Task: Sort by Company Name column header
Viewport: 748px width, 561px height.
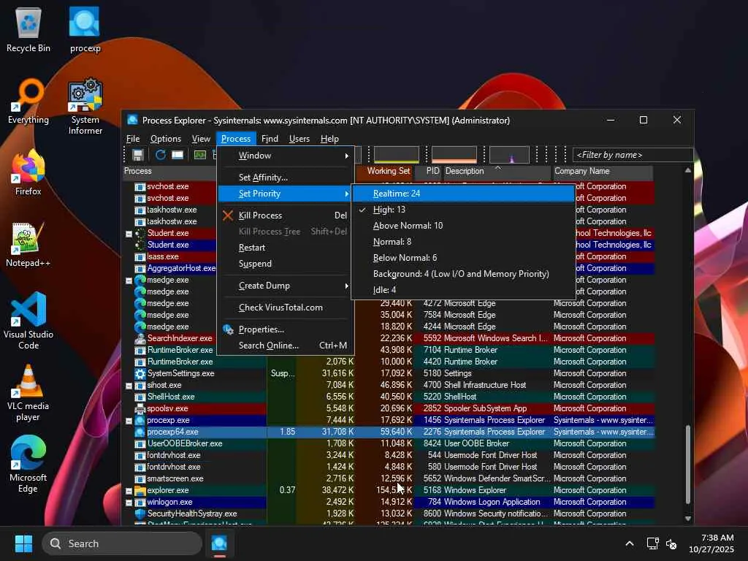Action: 603,171
